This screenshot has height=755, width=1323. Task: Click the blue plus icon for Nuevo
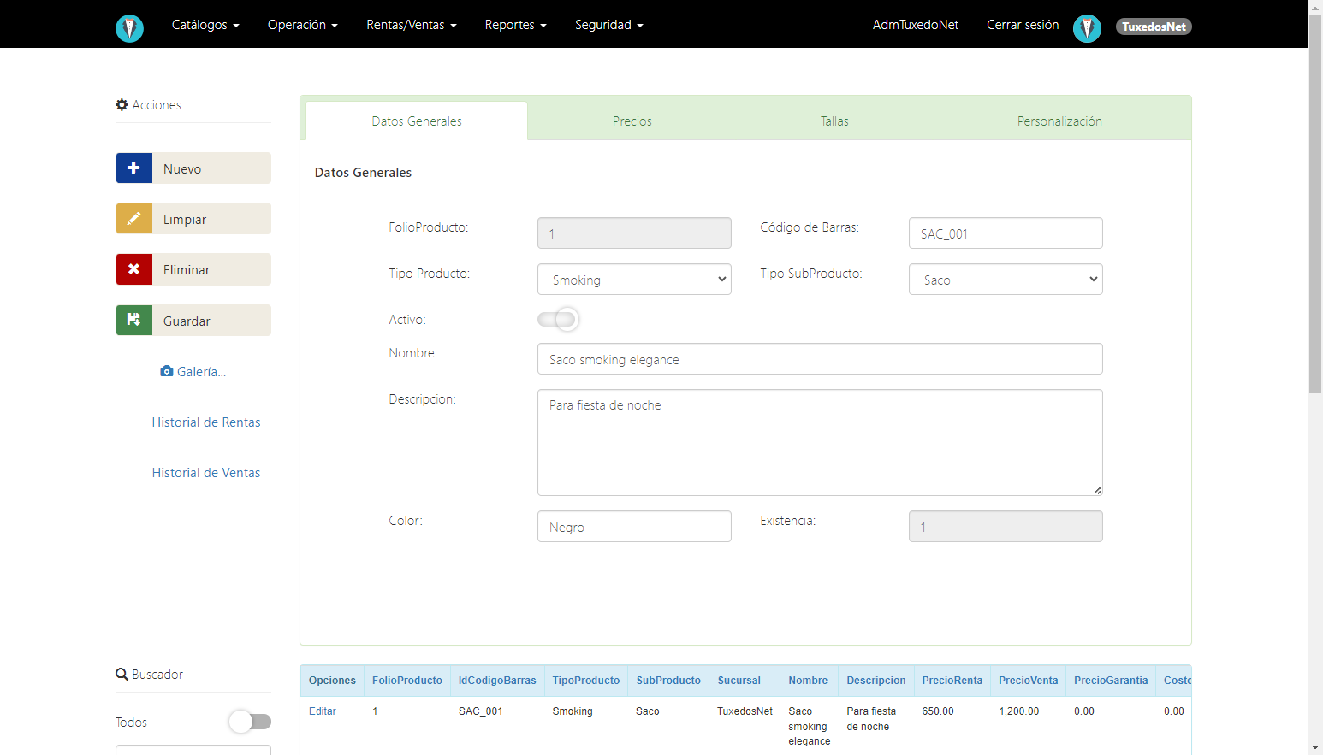(134, 168)
